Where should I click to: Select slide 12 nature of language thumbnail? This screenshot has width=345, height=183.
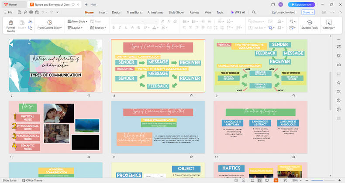point(261,127)
